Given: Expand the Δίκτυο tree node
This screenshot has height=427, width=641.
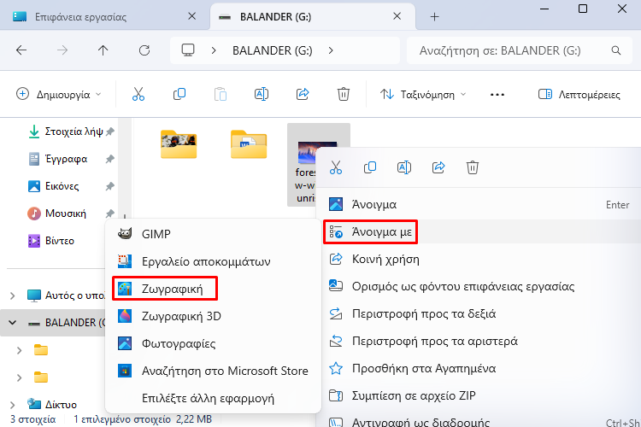Looking at the screenshot, I should click(x=12, y=404).
